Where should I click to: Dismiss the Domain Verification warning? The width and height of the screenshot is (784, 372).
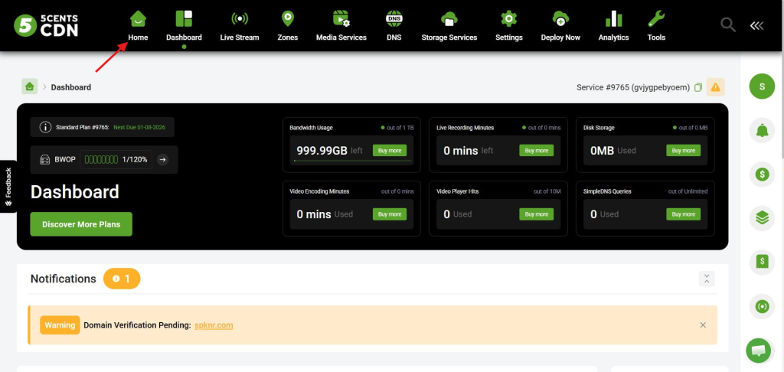[x=703, y=325]
